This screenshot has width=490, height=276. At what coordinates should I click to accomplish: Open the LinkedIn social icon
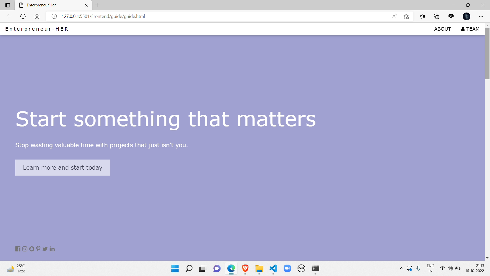52,249
